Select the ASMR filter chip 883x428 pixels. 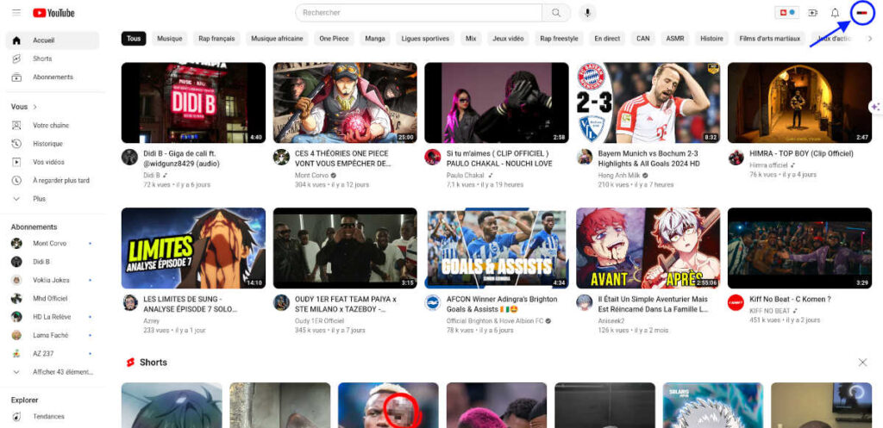tap(675, 39)
